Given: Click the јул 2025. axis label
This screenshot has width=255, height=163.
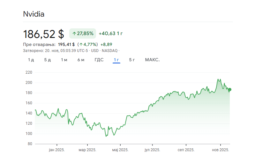Looking at the screenshot, I should click(152, 150).
